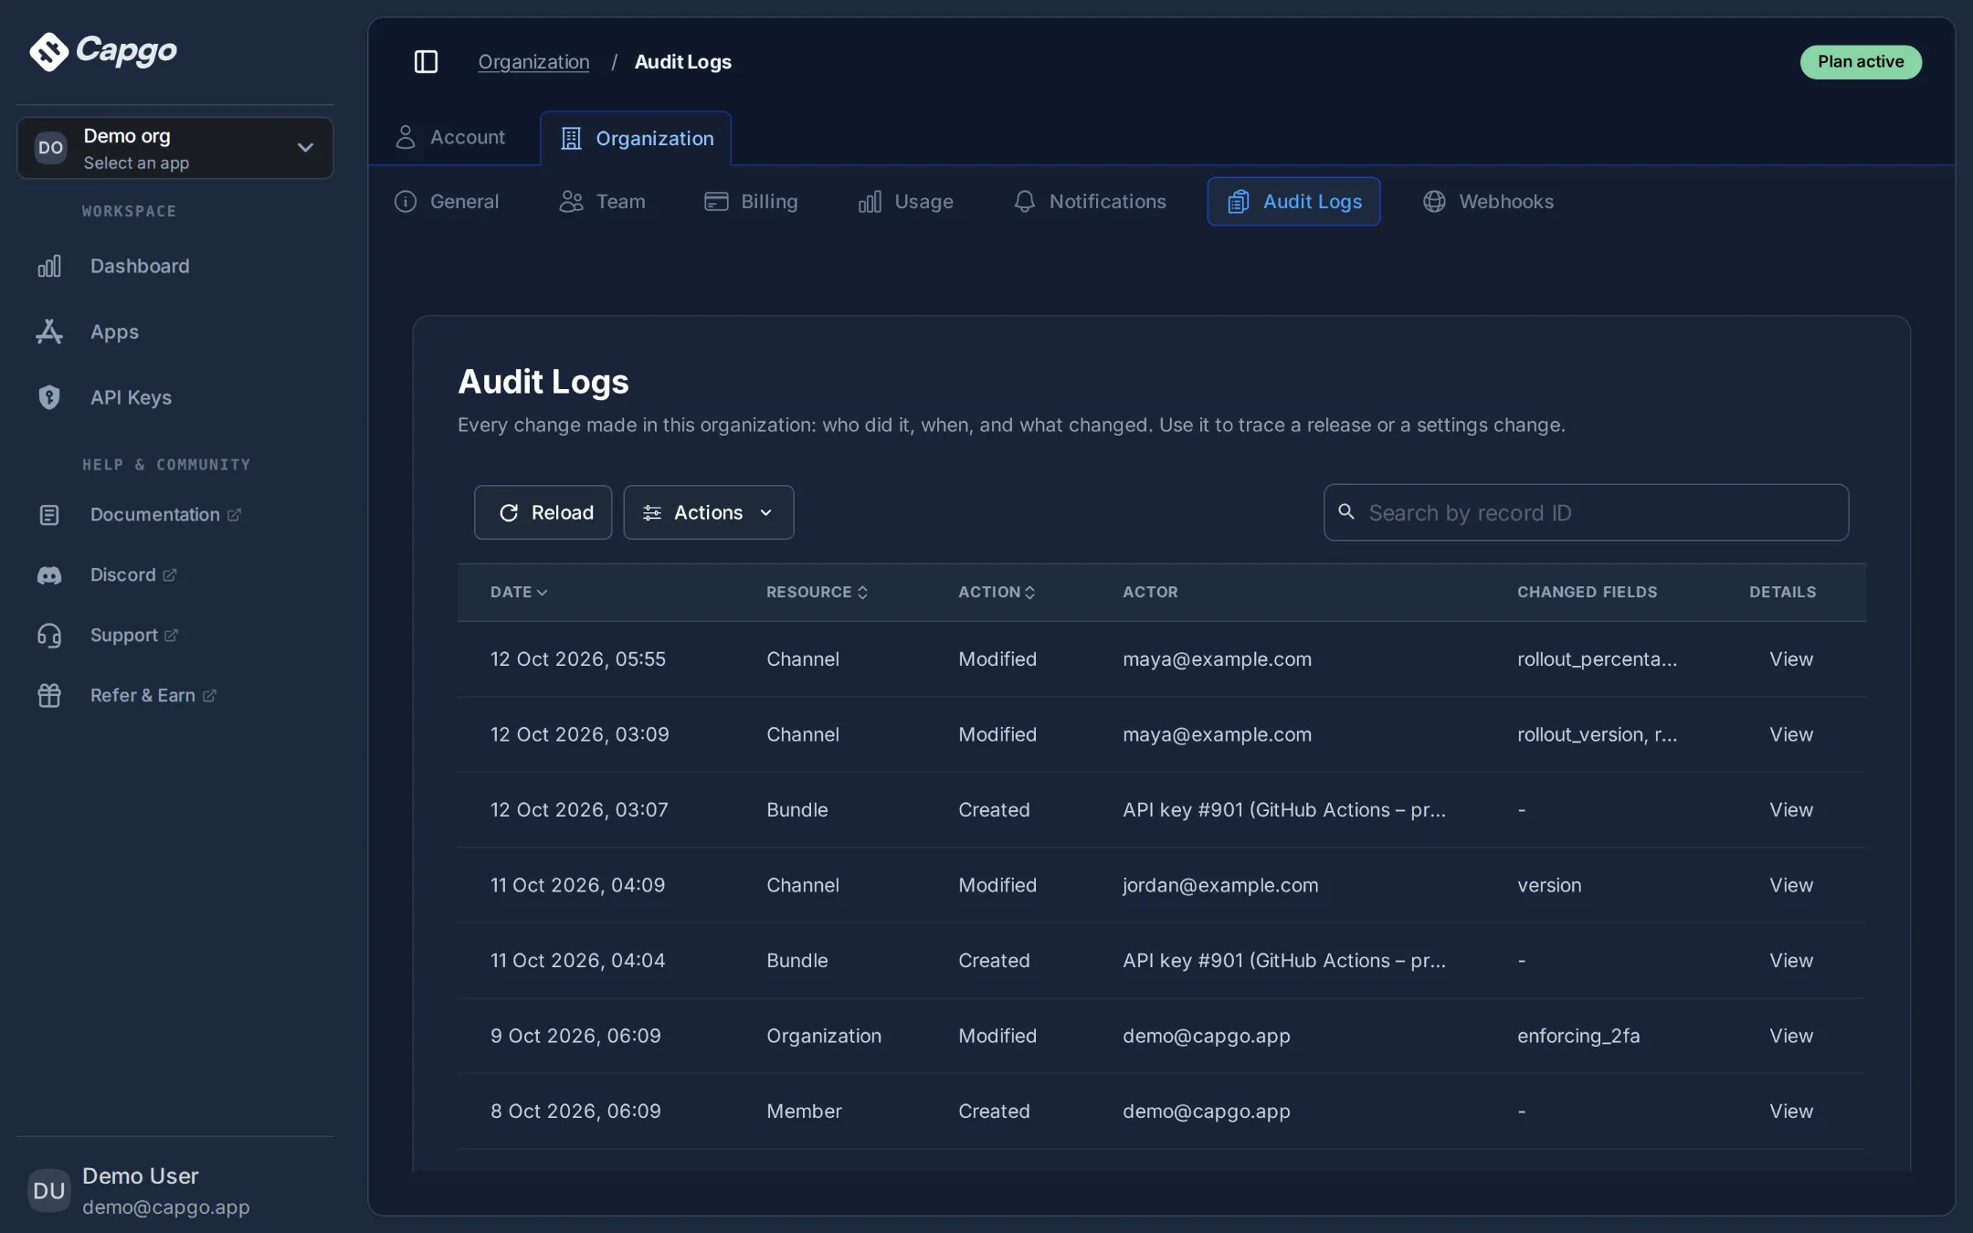Focus the Search by record ID field

click(x=1586, y=512)
